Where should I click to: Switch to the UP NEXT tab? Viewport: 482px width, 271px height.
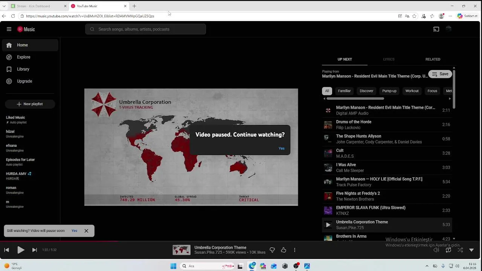(345, 59)
